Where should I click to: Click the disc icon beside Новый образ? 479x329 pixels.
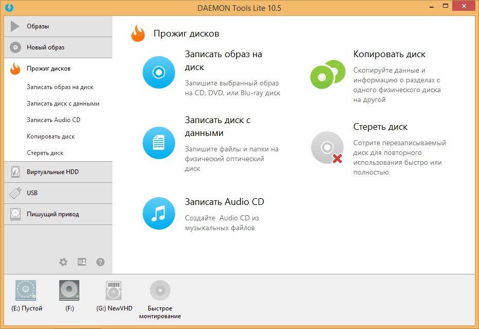pos(15,47)
